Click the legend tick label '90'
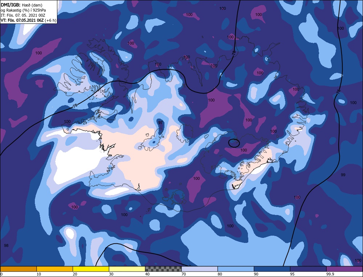Screen dimensions: 363x277 pyautogui.click(x=256, y=274)
